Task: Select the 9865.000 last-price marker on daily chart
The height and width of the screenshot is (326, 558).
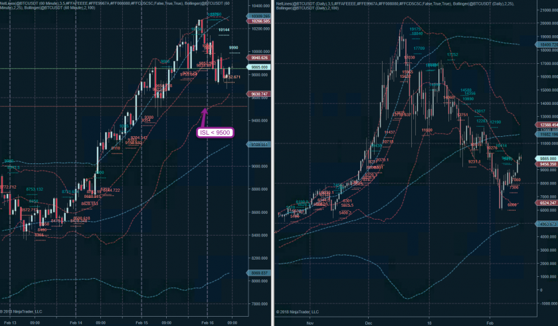Action: [547, 159]
